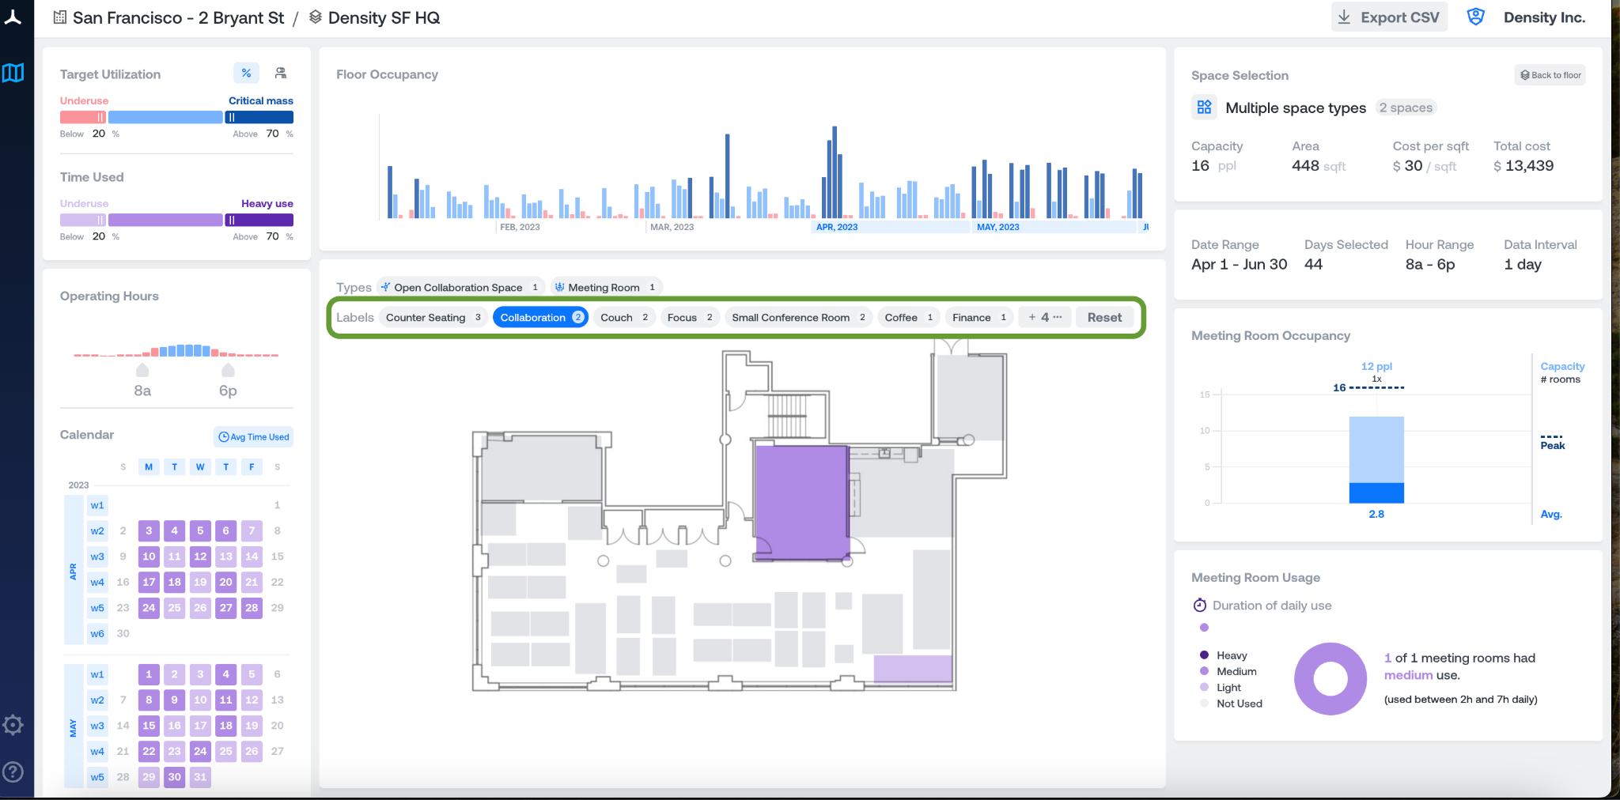1620x800 pixels.
Task: Filter by Open Collaboration Space type
Action: click(x=460, y=287)
